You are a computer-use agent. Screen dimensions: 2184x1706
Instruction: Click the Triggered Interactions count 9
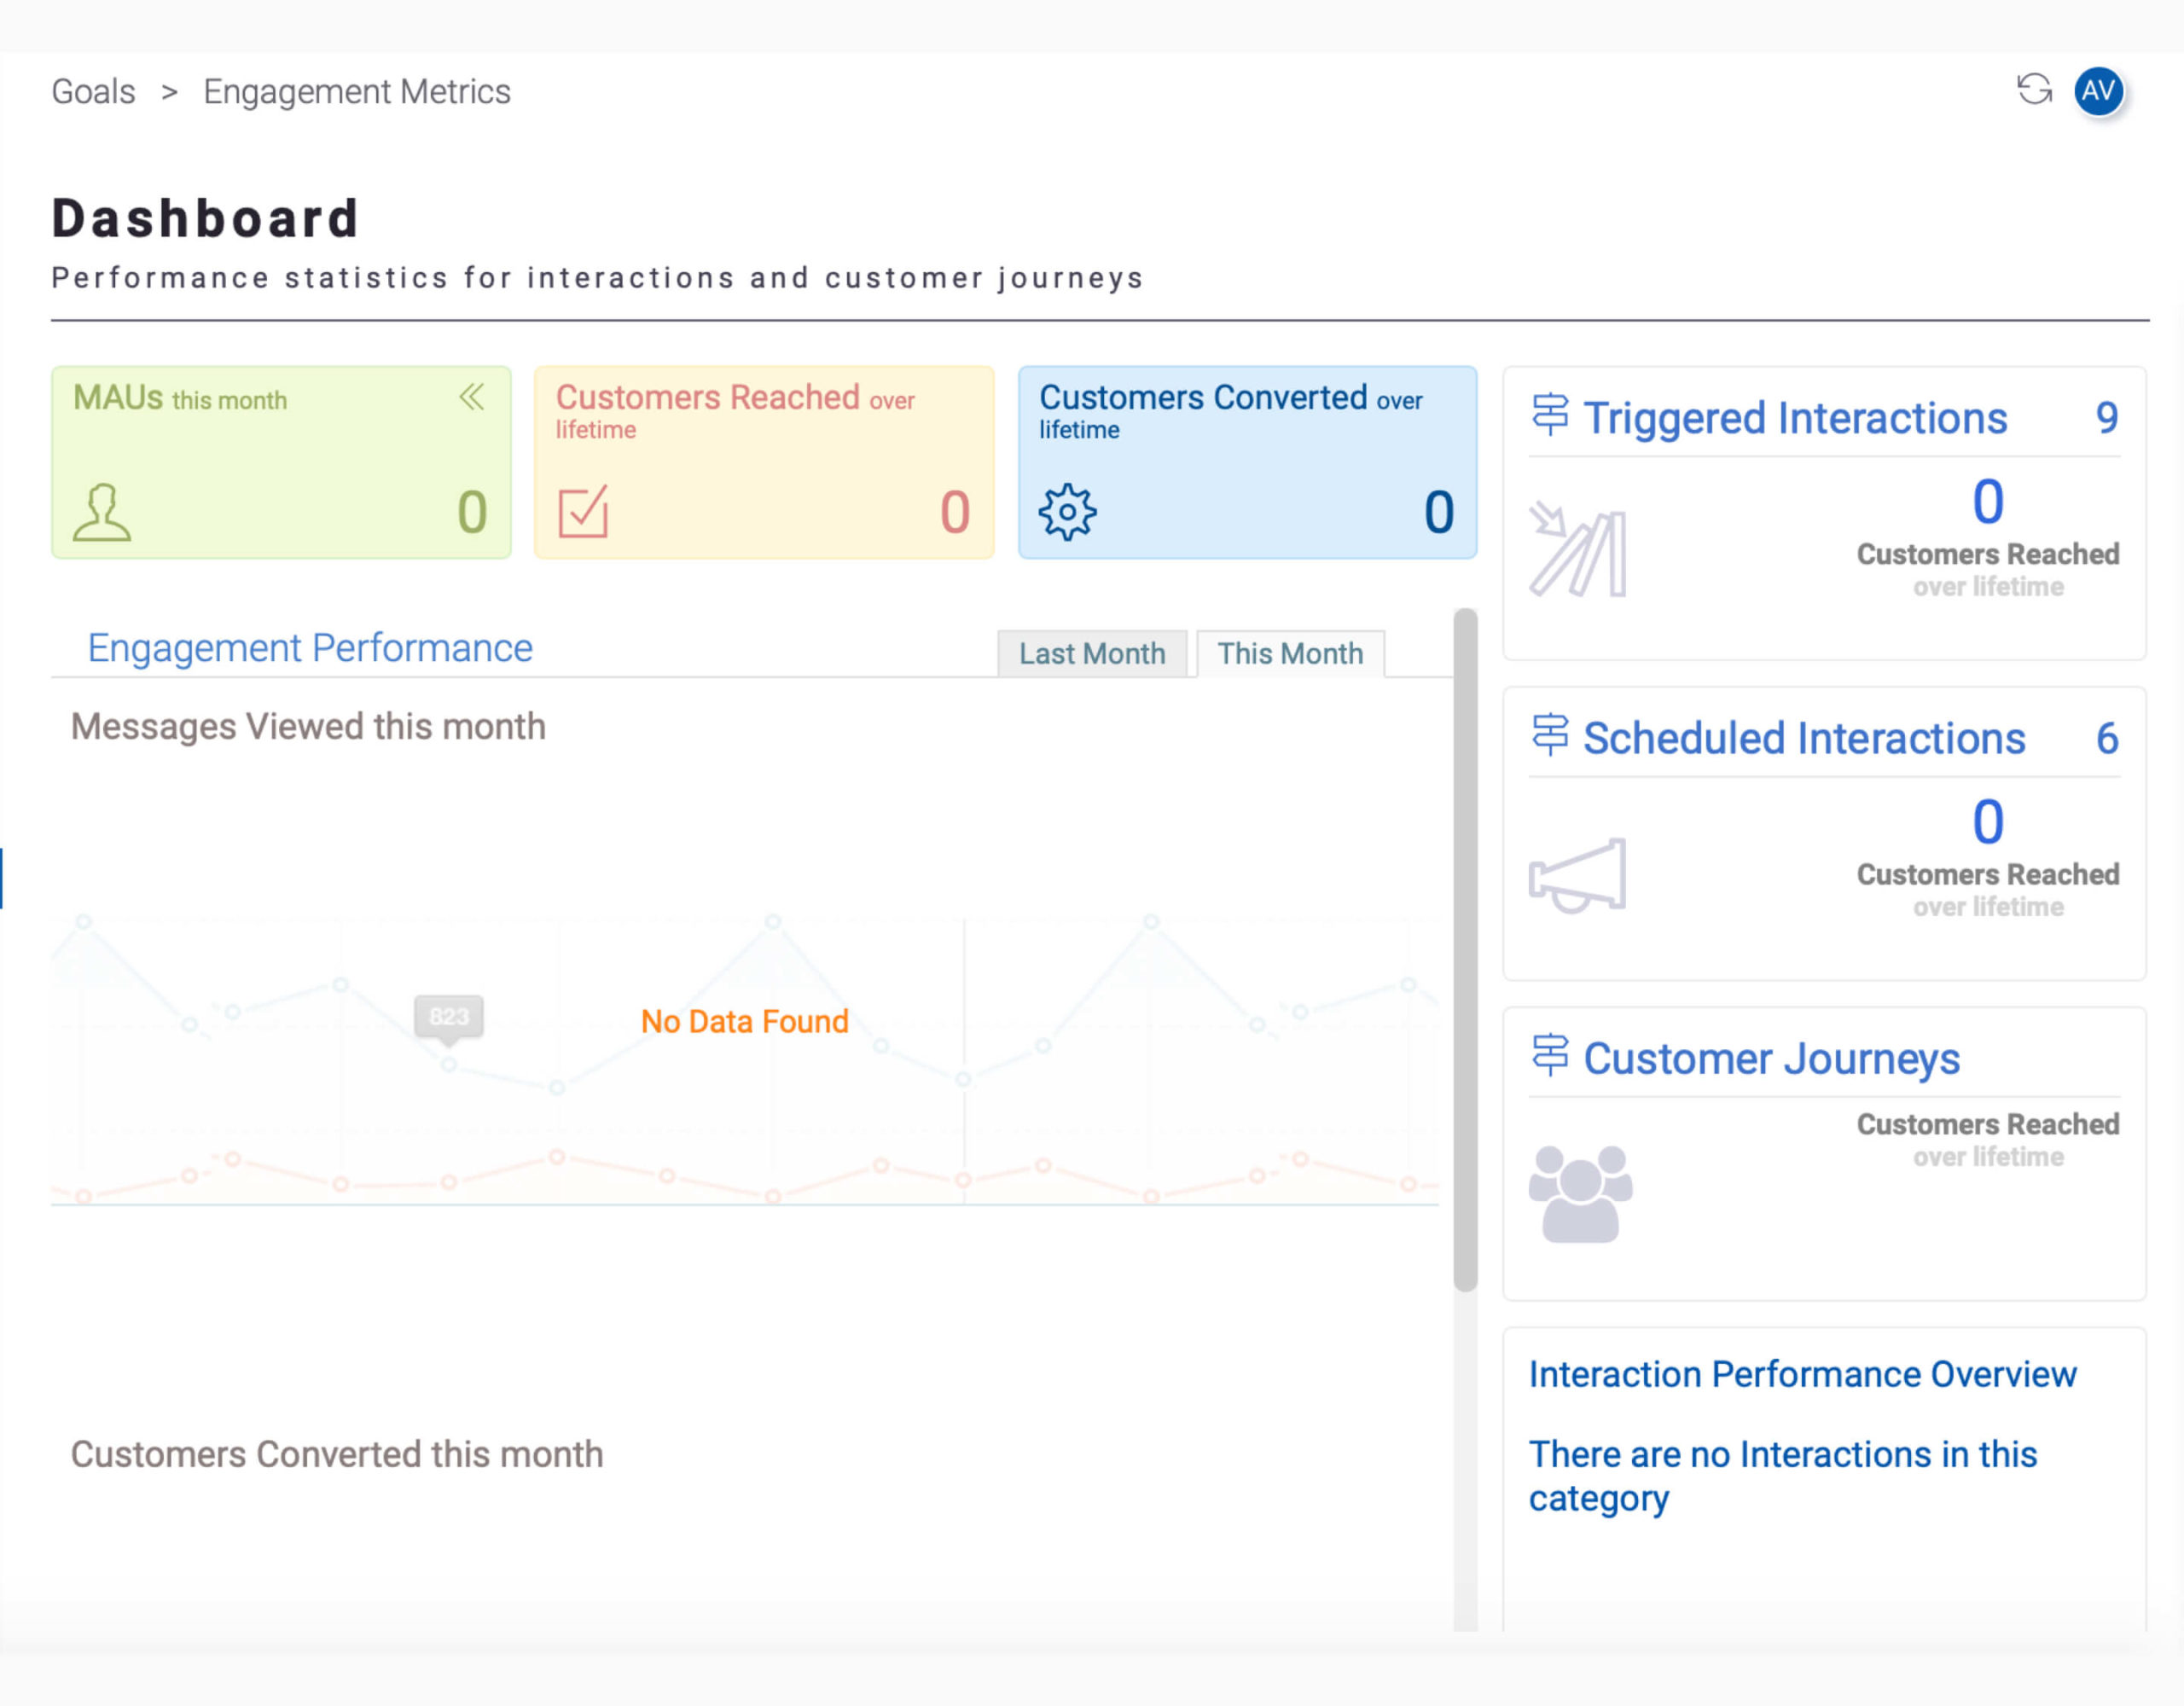[2106, 417]
